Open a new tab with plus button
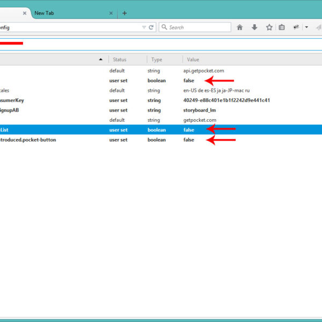The width and height of the screenshot is (322, 322). (x=125, y=13)
